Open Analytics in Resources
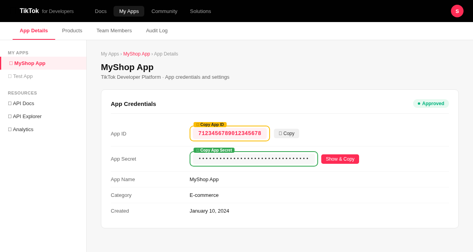This screenshot has height=252, width=473. pyautogui.click(x=43, y=130)
